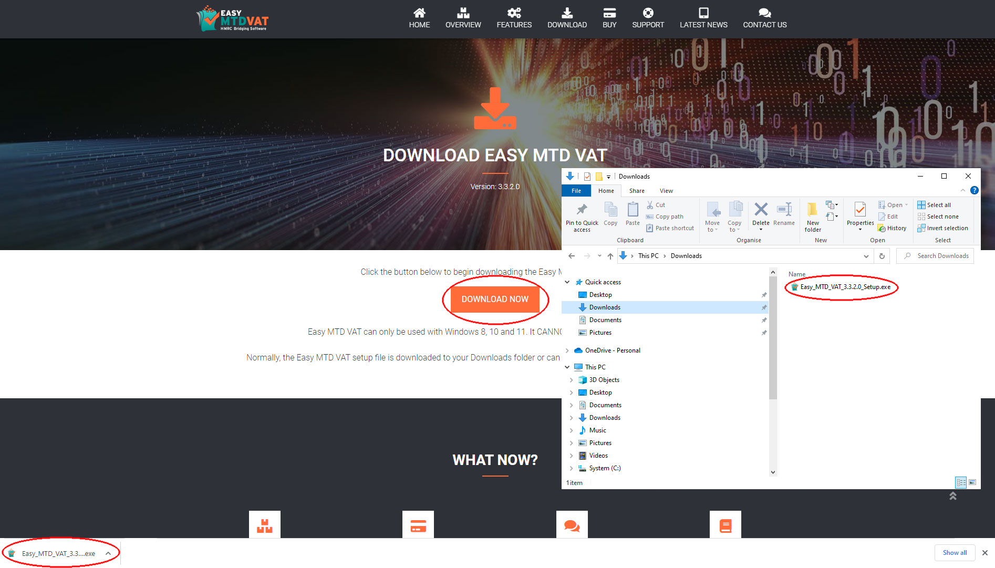Click Open in the ribbon Open group
The image size is (995, 568).
click(893, 205)
